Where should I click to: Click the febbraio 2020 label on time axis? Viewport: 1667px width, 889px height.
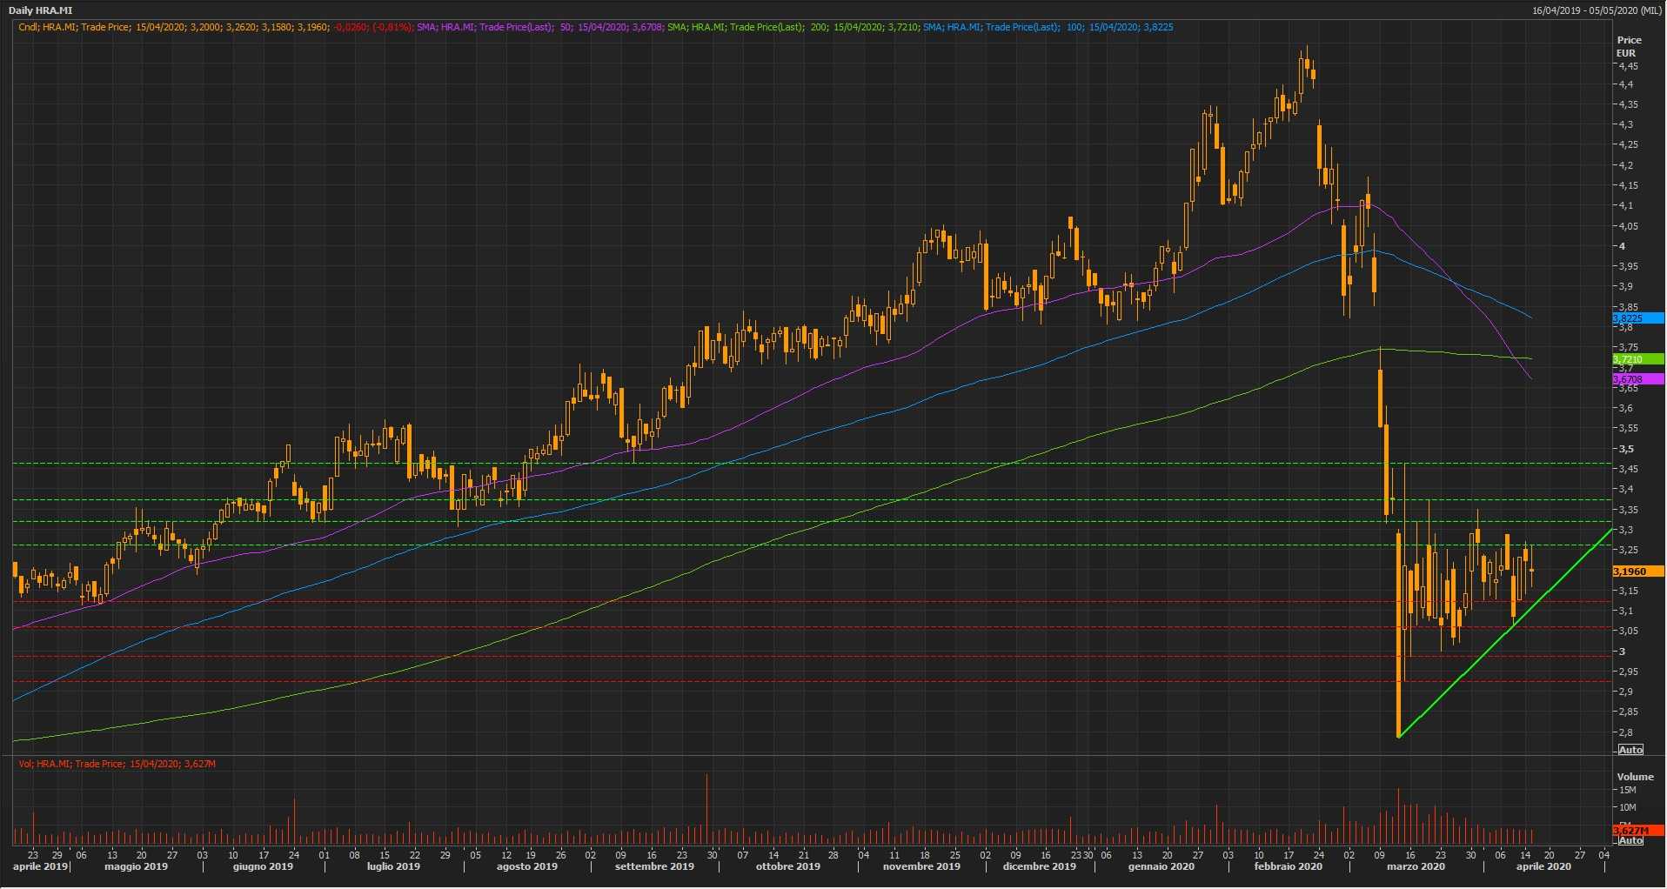tap(1288, 866)
